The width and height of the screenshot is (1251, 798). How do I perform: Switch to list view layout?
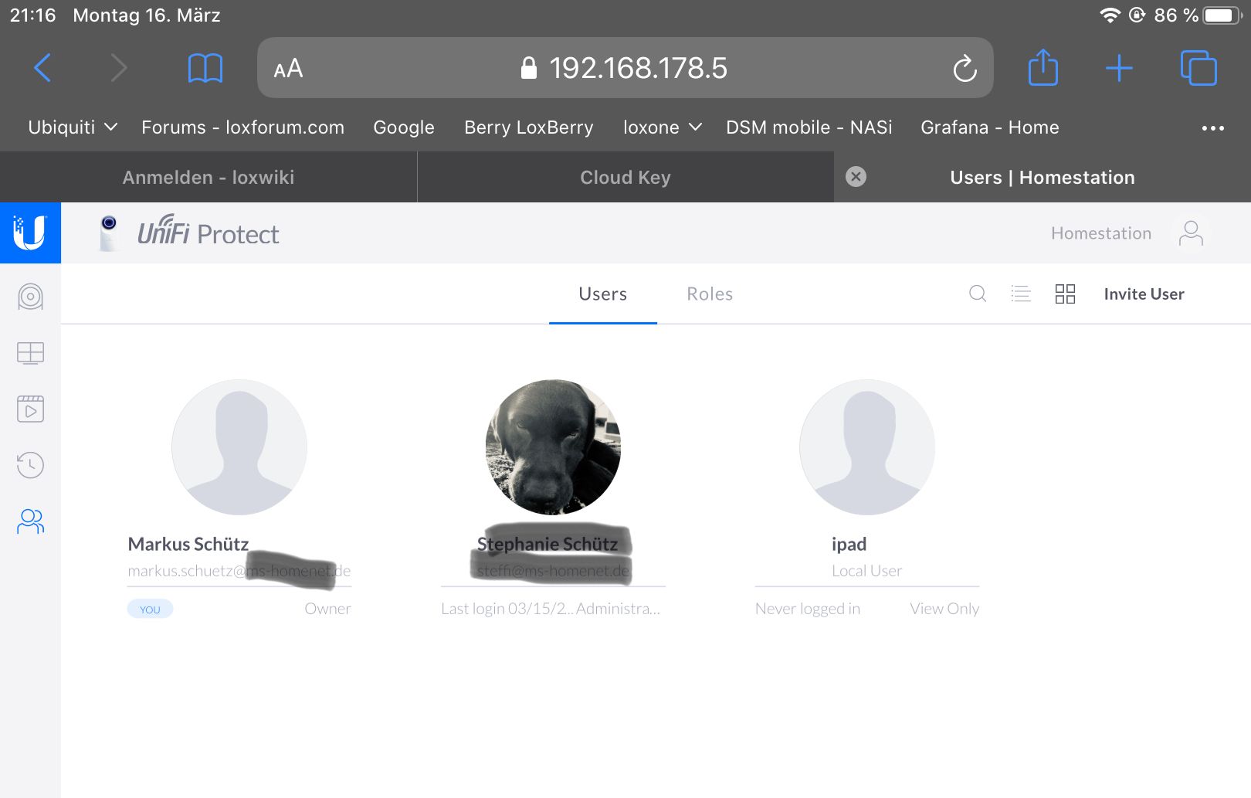(1021, 294)
